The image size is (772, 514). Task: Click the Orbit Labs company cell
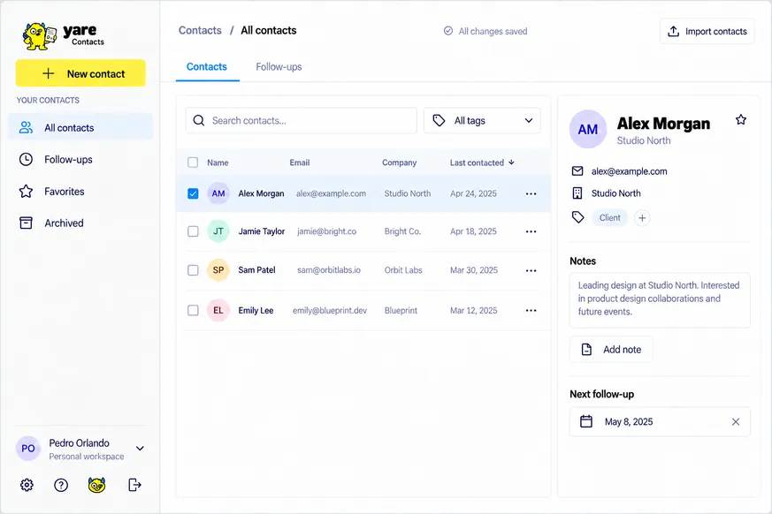403,270
